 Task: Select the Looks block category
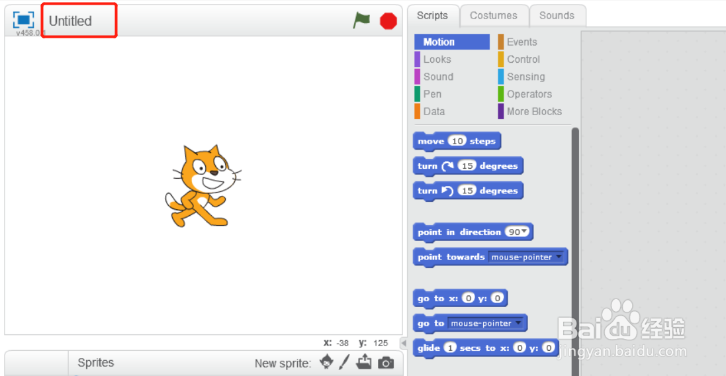(x=437, y=60)
